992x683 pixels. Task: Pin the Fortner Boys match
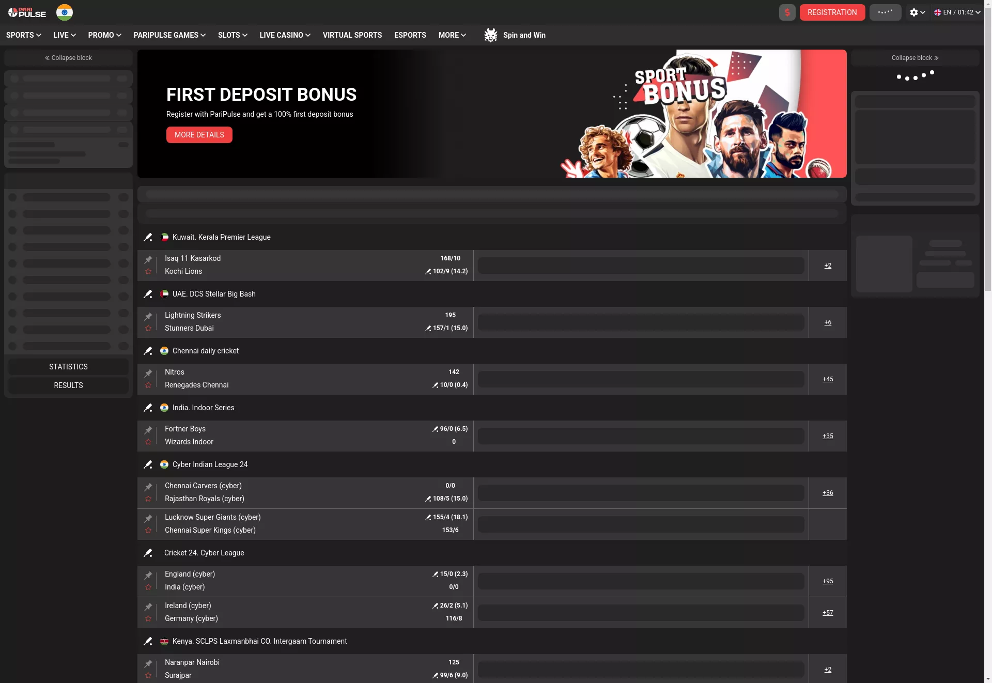click(148, 430)
